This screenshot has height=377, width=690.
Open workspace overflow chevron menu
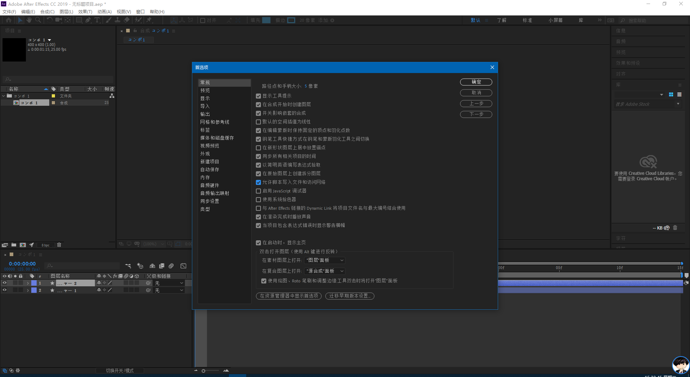click(599, 20)
